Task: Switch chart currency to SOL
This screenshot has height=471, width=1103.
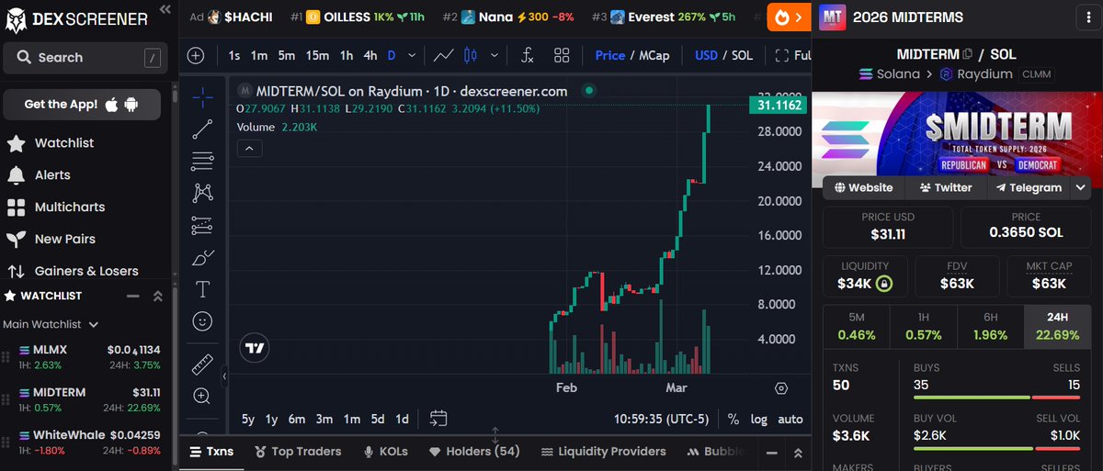Action: click(x=741, y=55)
